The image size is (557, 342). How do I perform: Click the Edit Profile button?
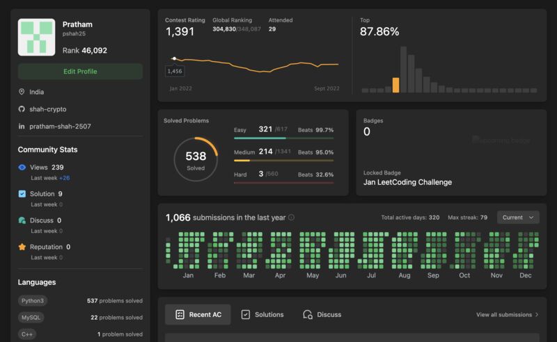tap(80, 72)
